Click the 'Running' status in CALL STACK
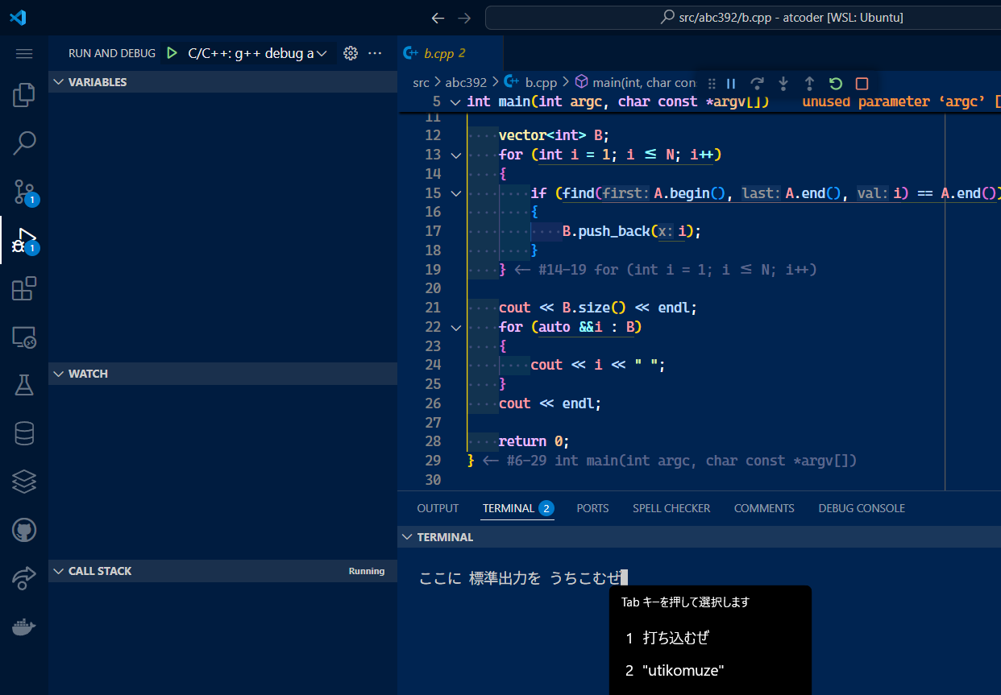This screenshot has height=695, width=1001. (x=367, y=571)
